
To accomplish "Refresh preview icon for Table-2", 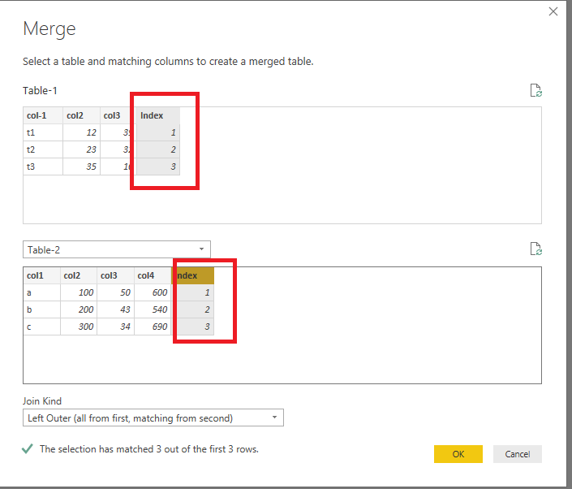I will 535,249.
